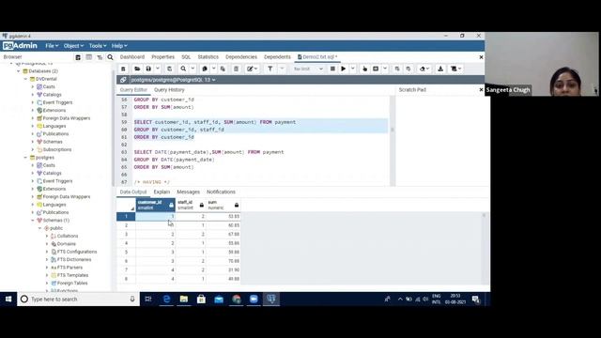Open the No limit rows dropdown
The height and width of the screenshot is (338, 601).
point(308,69)
